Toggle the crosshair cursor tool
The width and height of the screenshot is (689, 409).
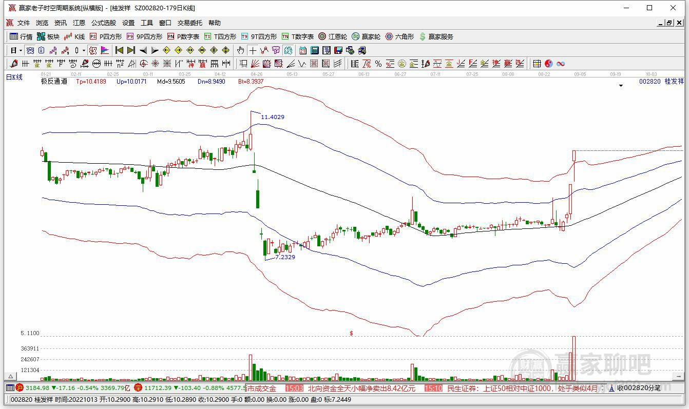point(253,50)
